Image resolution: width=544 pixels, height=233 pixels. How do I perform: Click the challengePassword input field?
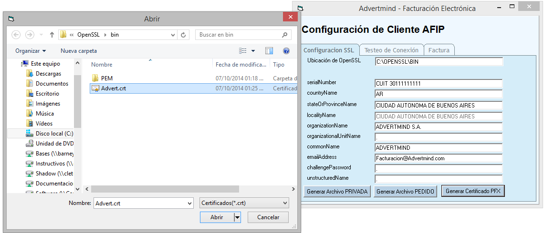click(x=439, y=169)
